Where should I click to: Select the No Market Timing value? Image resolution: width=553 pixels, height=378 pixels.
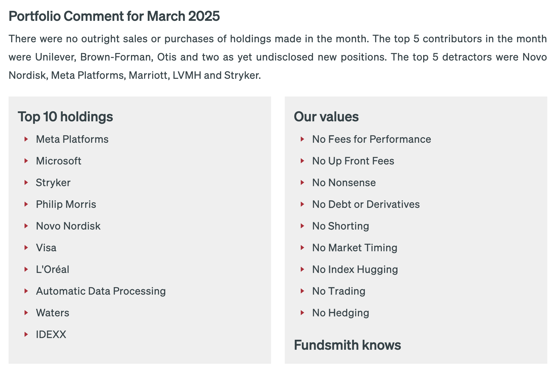tap(355, 248)
